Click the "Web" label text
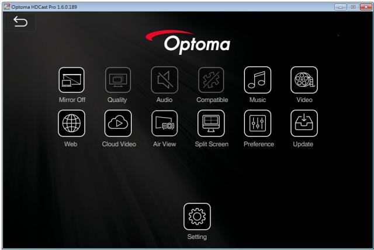Screen dimensions: 374x250 [71, 144]
